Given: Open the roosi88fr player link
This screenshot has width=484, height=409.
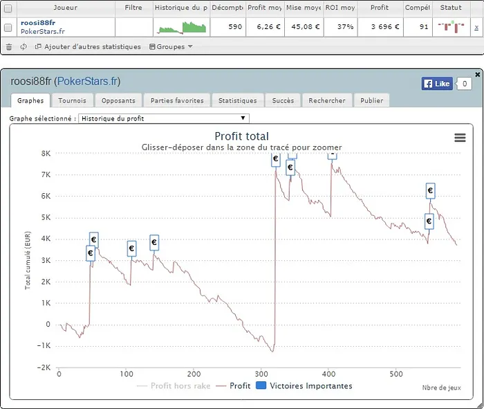Looking at the screenshot, I should (x=38, y=23).
